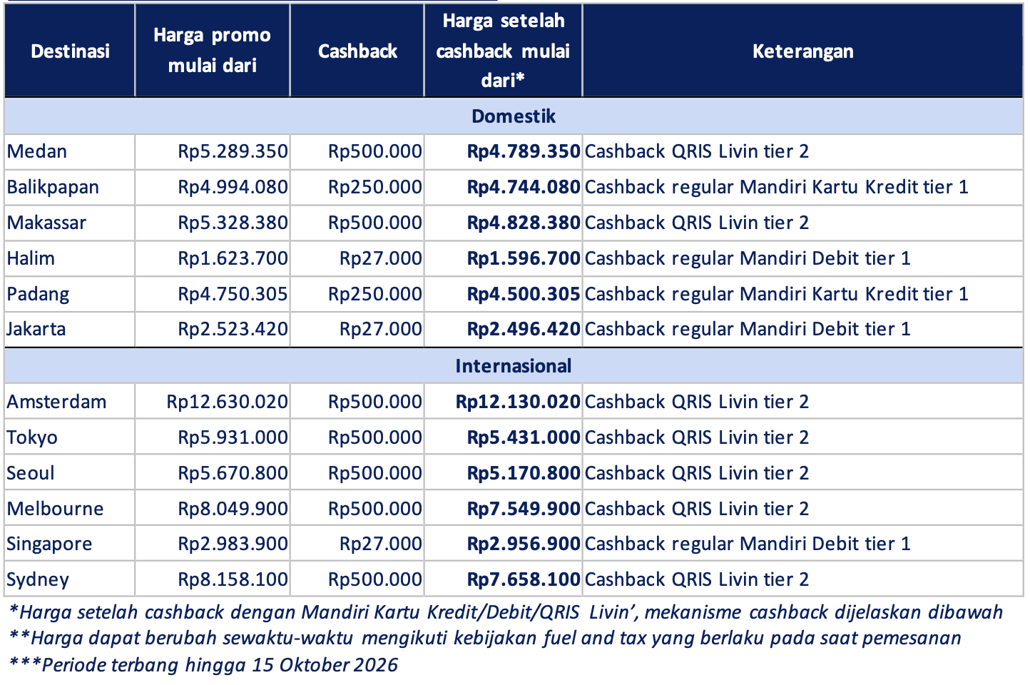Click Jakarta's promo price Rp2.523.420
1030x685 pixels.
tap(233, 329)
